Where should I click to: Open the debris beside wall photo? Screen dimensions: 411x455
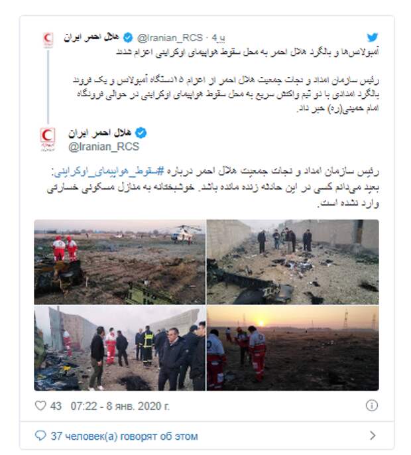(292, 262)
